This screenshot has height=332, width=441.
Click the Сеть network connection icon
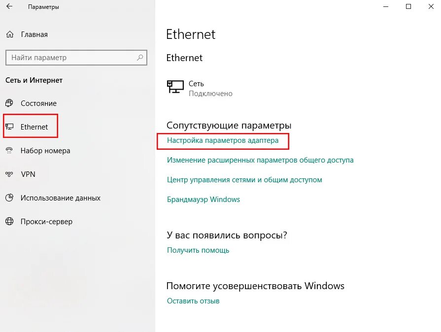[175, 88]
